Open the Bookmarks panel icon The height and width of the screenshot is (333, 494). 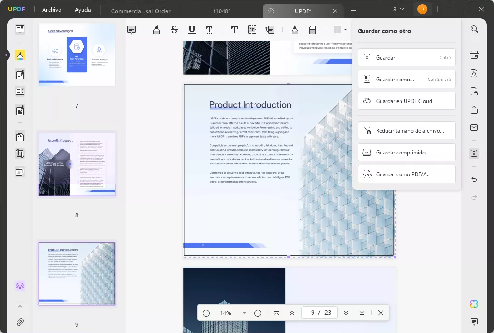(20, 304)
